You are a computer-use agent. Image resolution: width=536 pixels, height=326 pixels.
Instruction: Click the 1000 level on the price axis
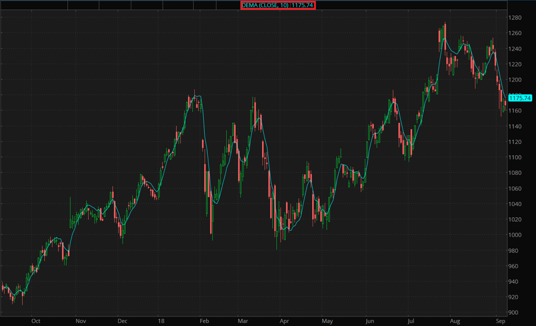tap(515, 235)
